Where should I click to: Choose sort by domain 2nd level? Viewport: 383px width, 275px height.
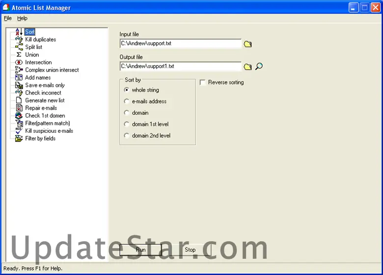tap(127, 136)
